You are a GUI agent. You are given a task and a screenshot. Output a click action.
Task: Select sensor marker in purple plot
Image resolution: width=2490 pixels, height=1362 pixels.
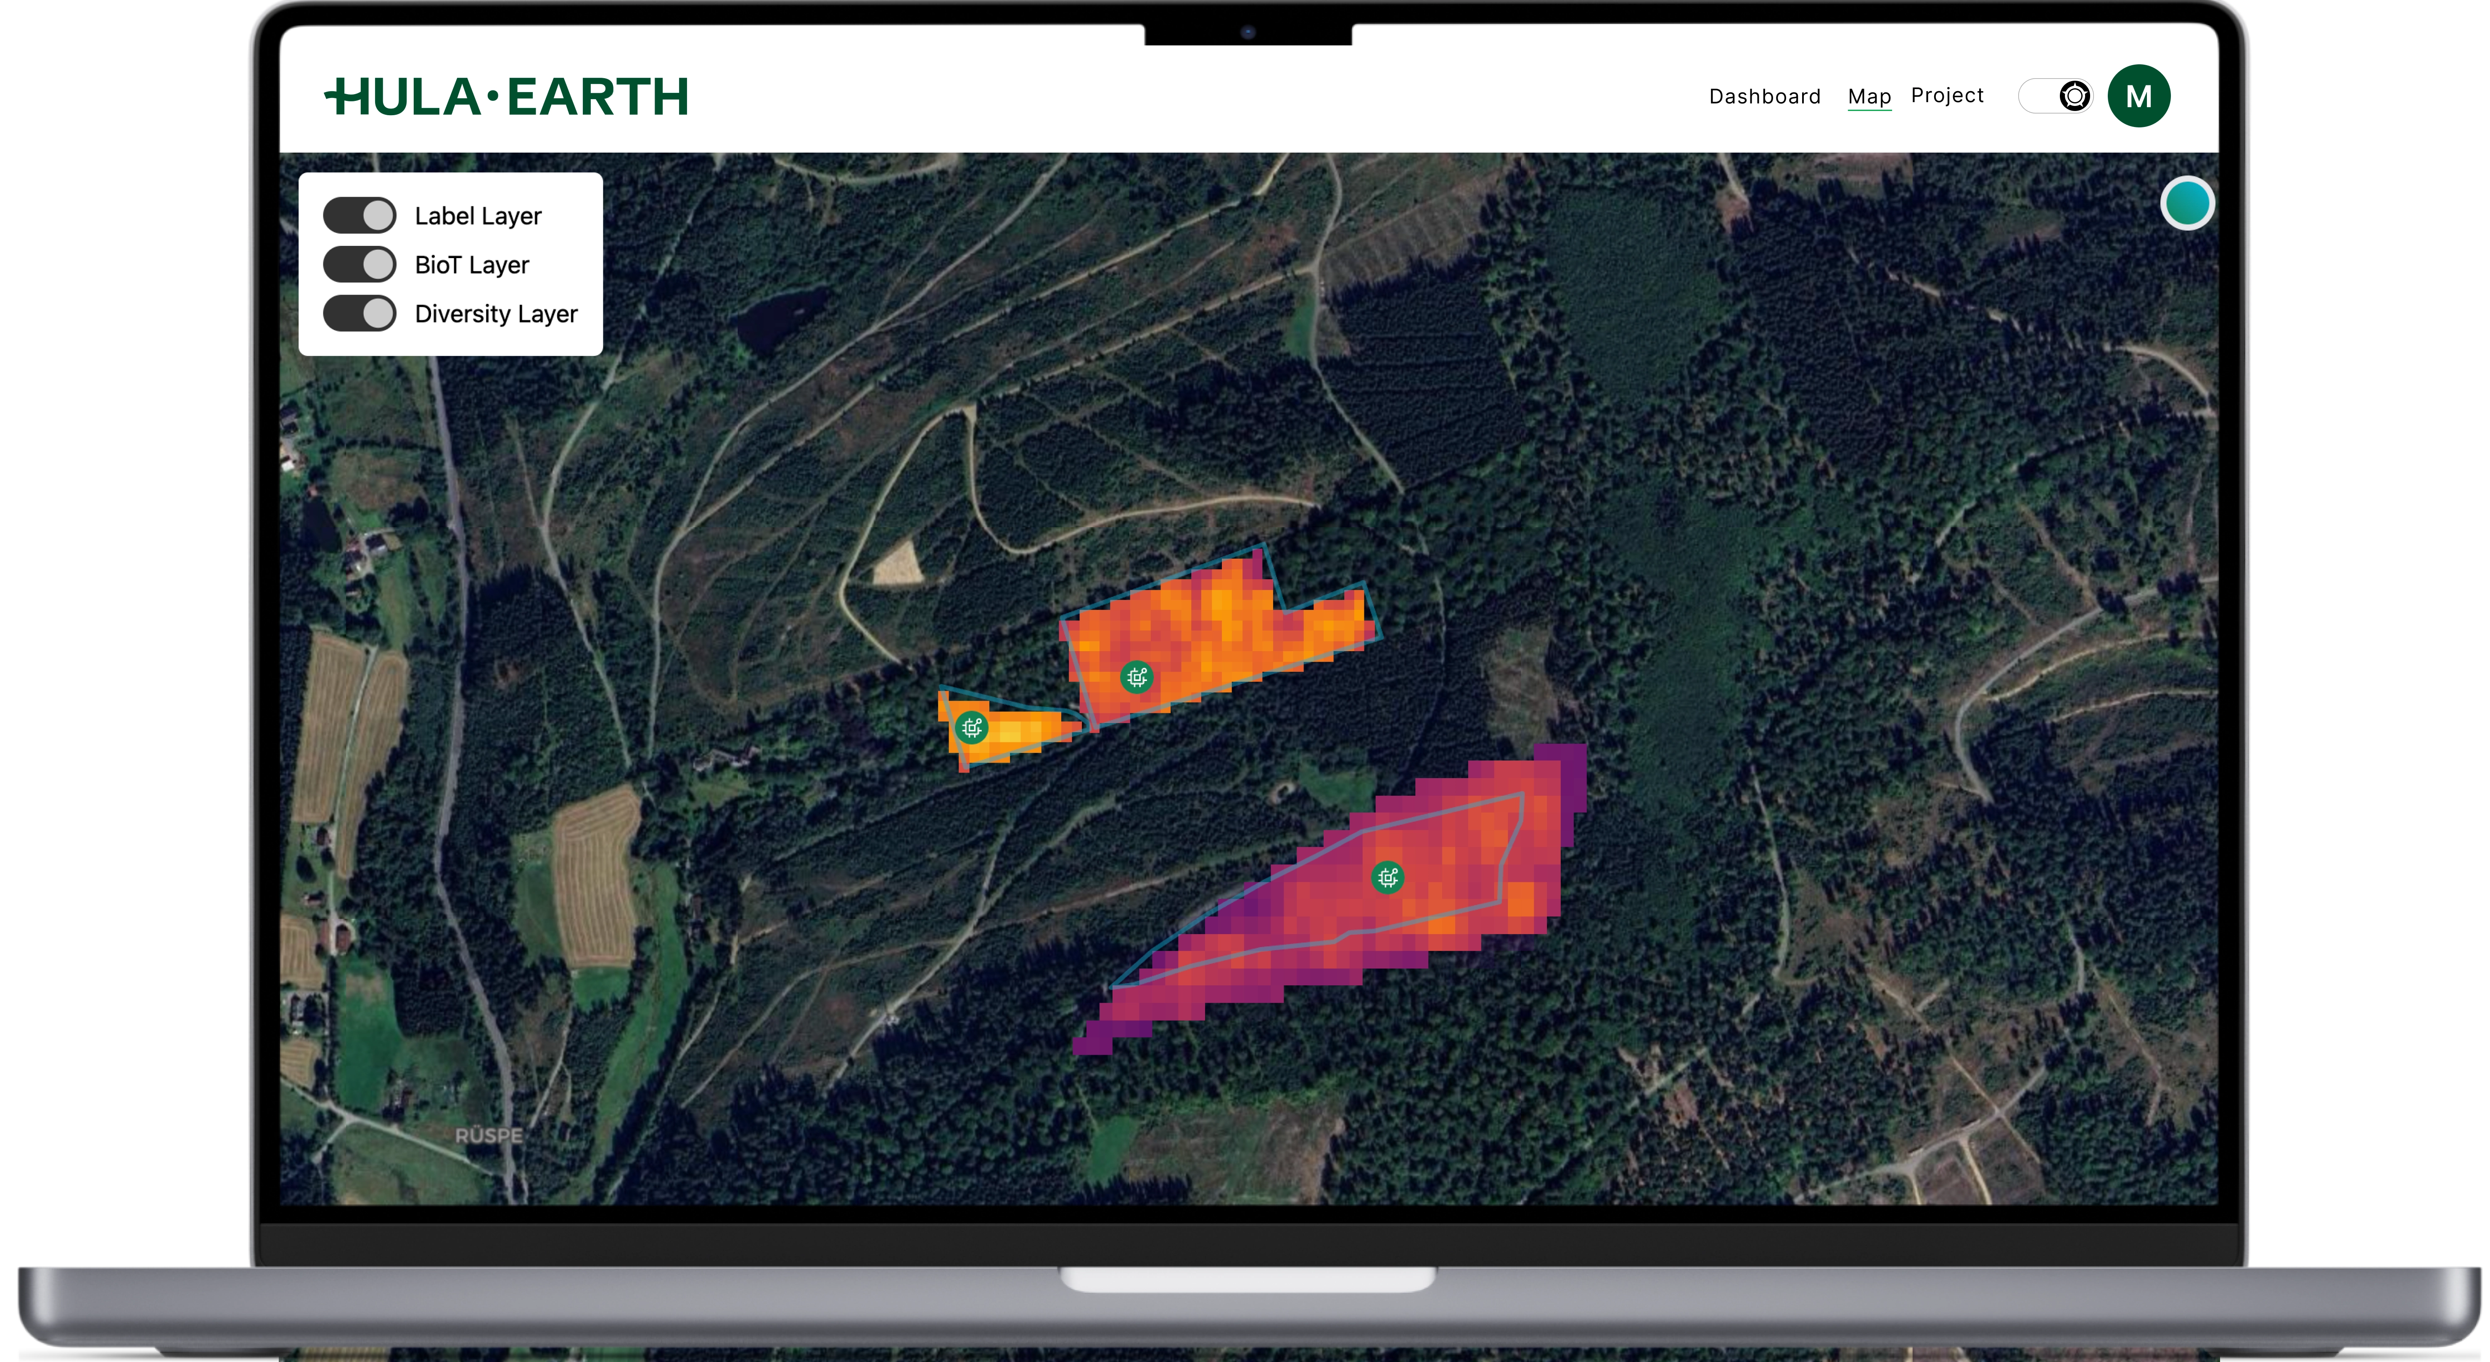(x=1388, y=878)
